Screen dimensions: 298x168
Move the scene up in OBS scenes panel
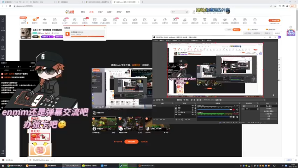[x=161, y=119]
